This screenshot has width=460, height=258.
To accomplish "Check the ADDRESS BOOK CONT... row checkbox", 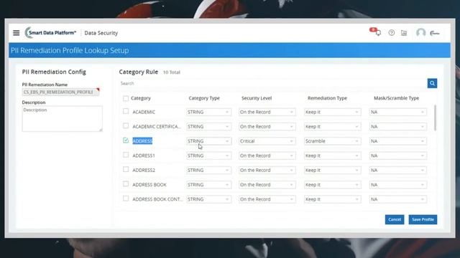I will 126,199.
